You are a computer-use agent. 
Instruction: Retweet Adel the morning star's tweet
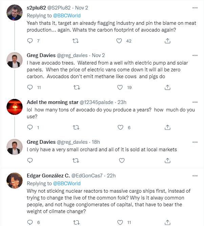pos(76,127)
